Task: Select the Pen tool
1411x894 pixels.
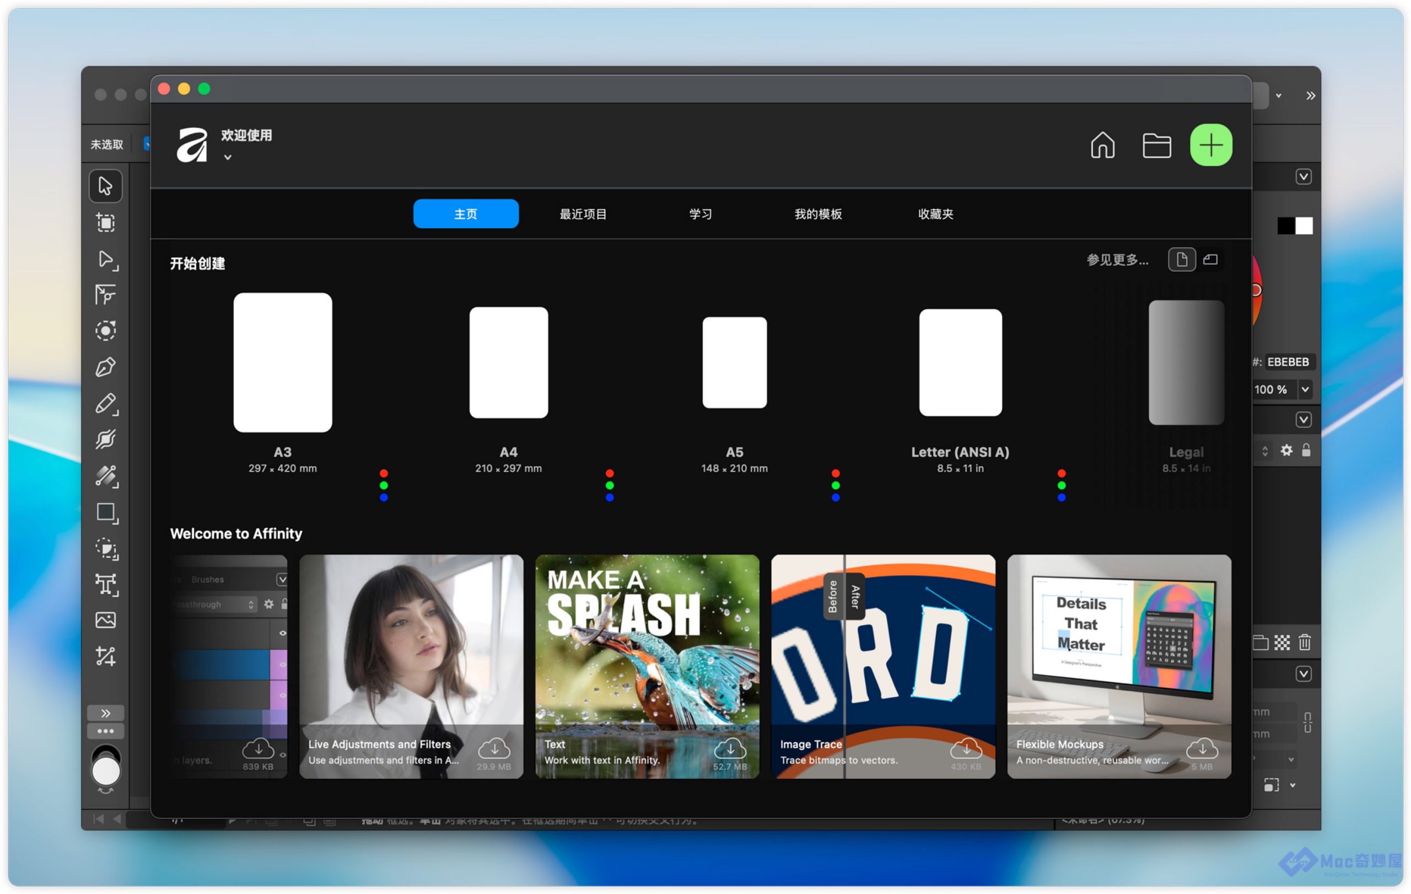Action: (x=105, y=367)
